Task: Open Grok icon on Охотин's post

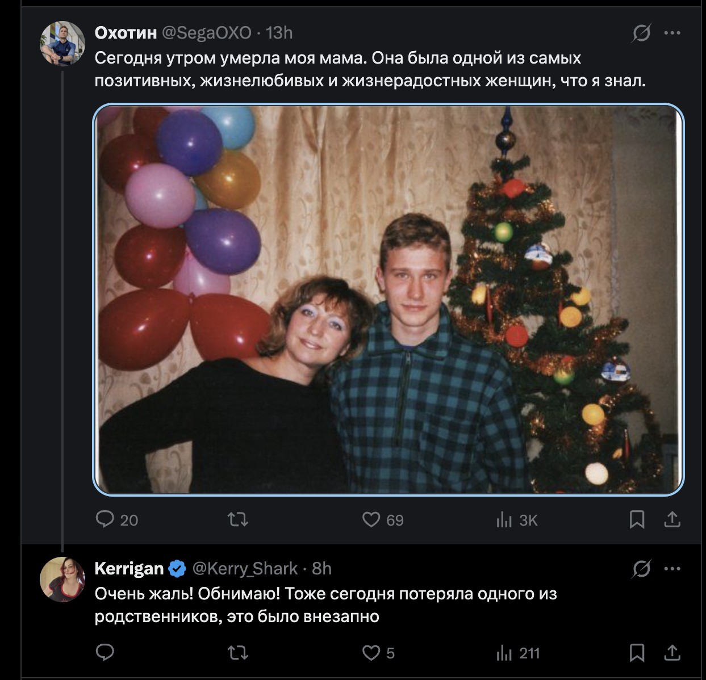Action: (x=641, y=33)
